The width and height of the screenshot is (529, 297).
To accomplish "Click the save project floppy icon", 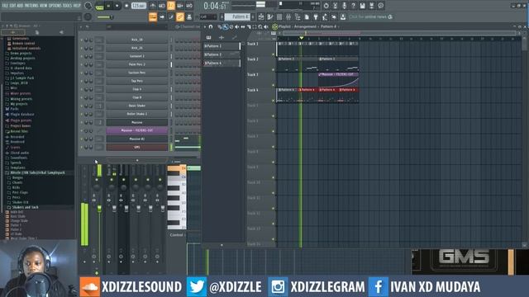I will 362,6.
